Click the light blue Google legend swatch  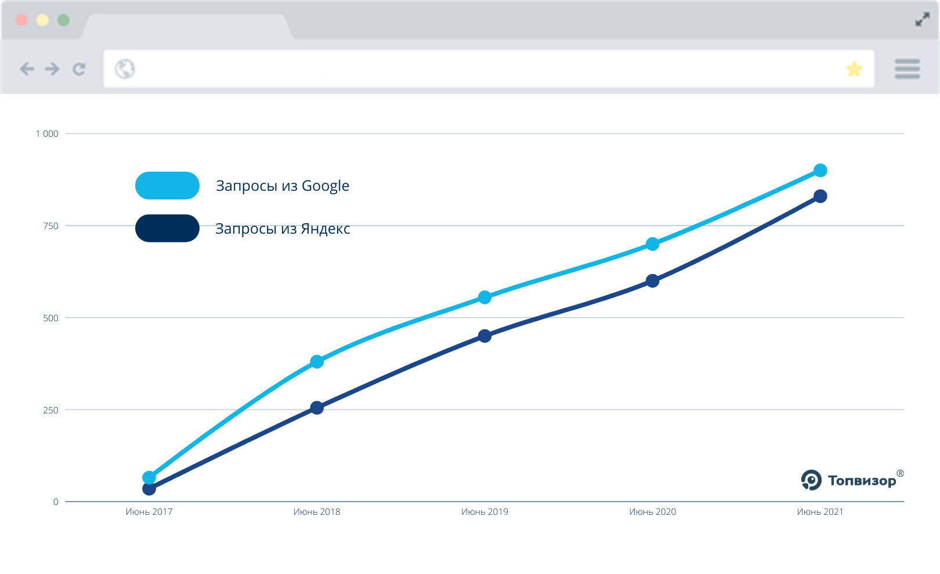[167, 186]
